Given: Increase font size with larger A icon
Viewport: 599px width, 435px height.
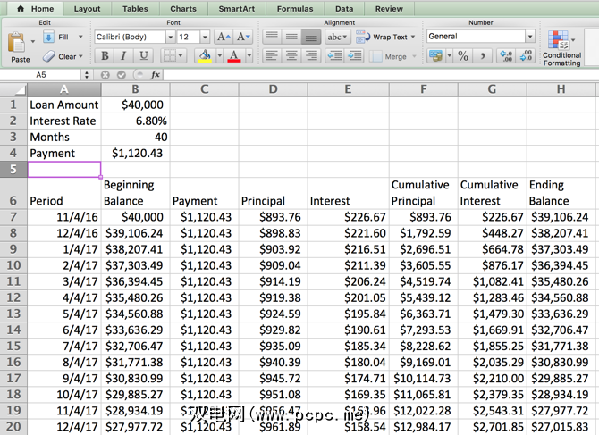Looking at the screenshot, I should tap(224, 38).
